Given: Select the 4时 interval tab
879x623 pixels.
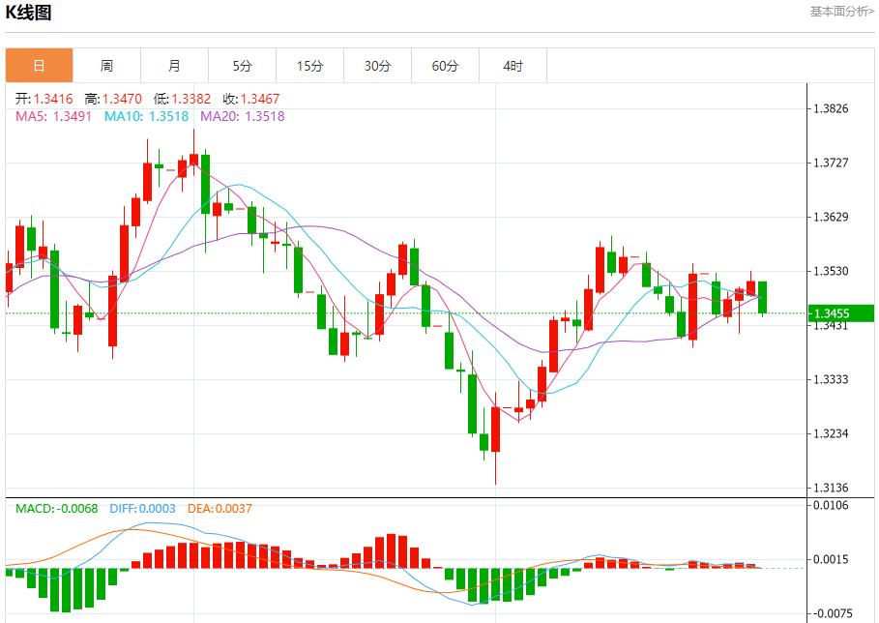Looking at the screenshot, I should point(513,66).
